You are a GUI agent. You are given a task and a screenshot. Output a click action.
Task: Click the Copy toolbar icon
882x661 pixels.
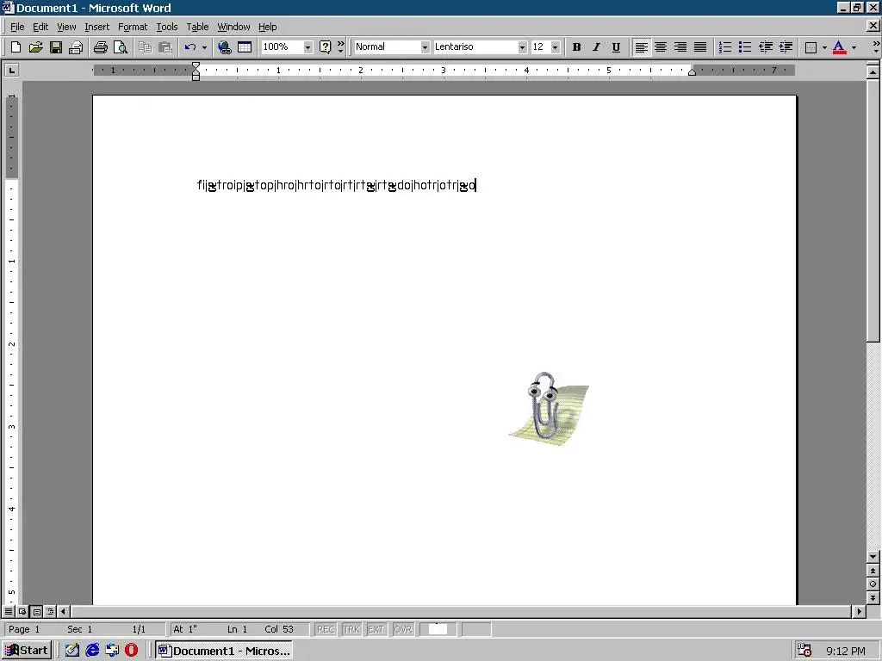pyautogui.click(x=145, y=47)
